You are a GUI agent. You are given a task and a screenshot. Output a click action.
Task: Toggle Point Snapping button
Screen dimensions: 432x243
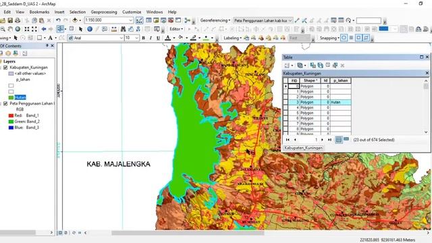344,38
